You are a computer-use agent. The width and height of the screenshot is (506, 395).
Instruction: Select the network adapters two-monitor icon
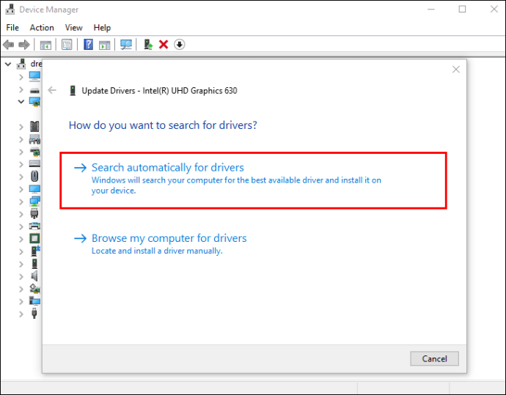coord(34,202)
